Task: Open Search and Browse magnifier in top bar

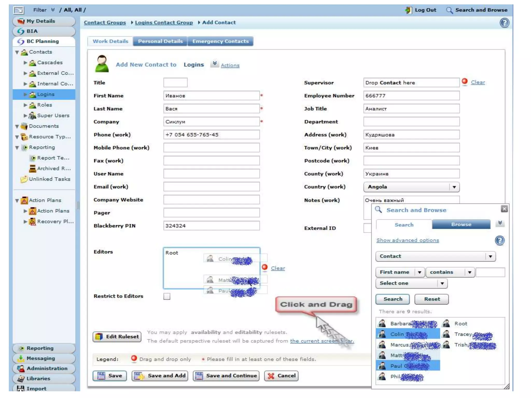Action: click(449, 10)
